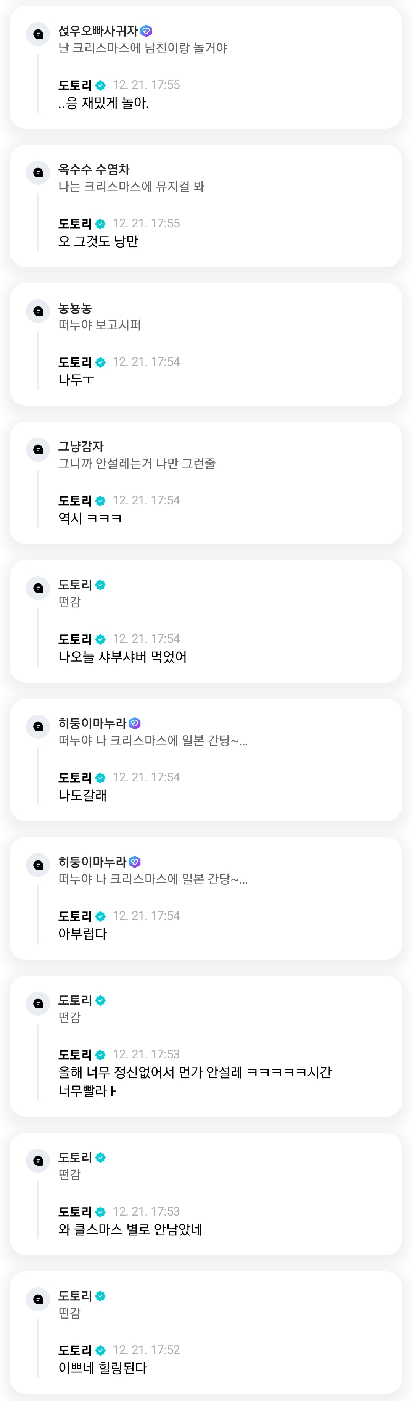Viewport: 412px width, 1401px height.
Task: Click the avatar icon beside 농농농
Action: 38,311
